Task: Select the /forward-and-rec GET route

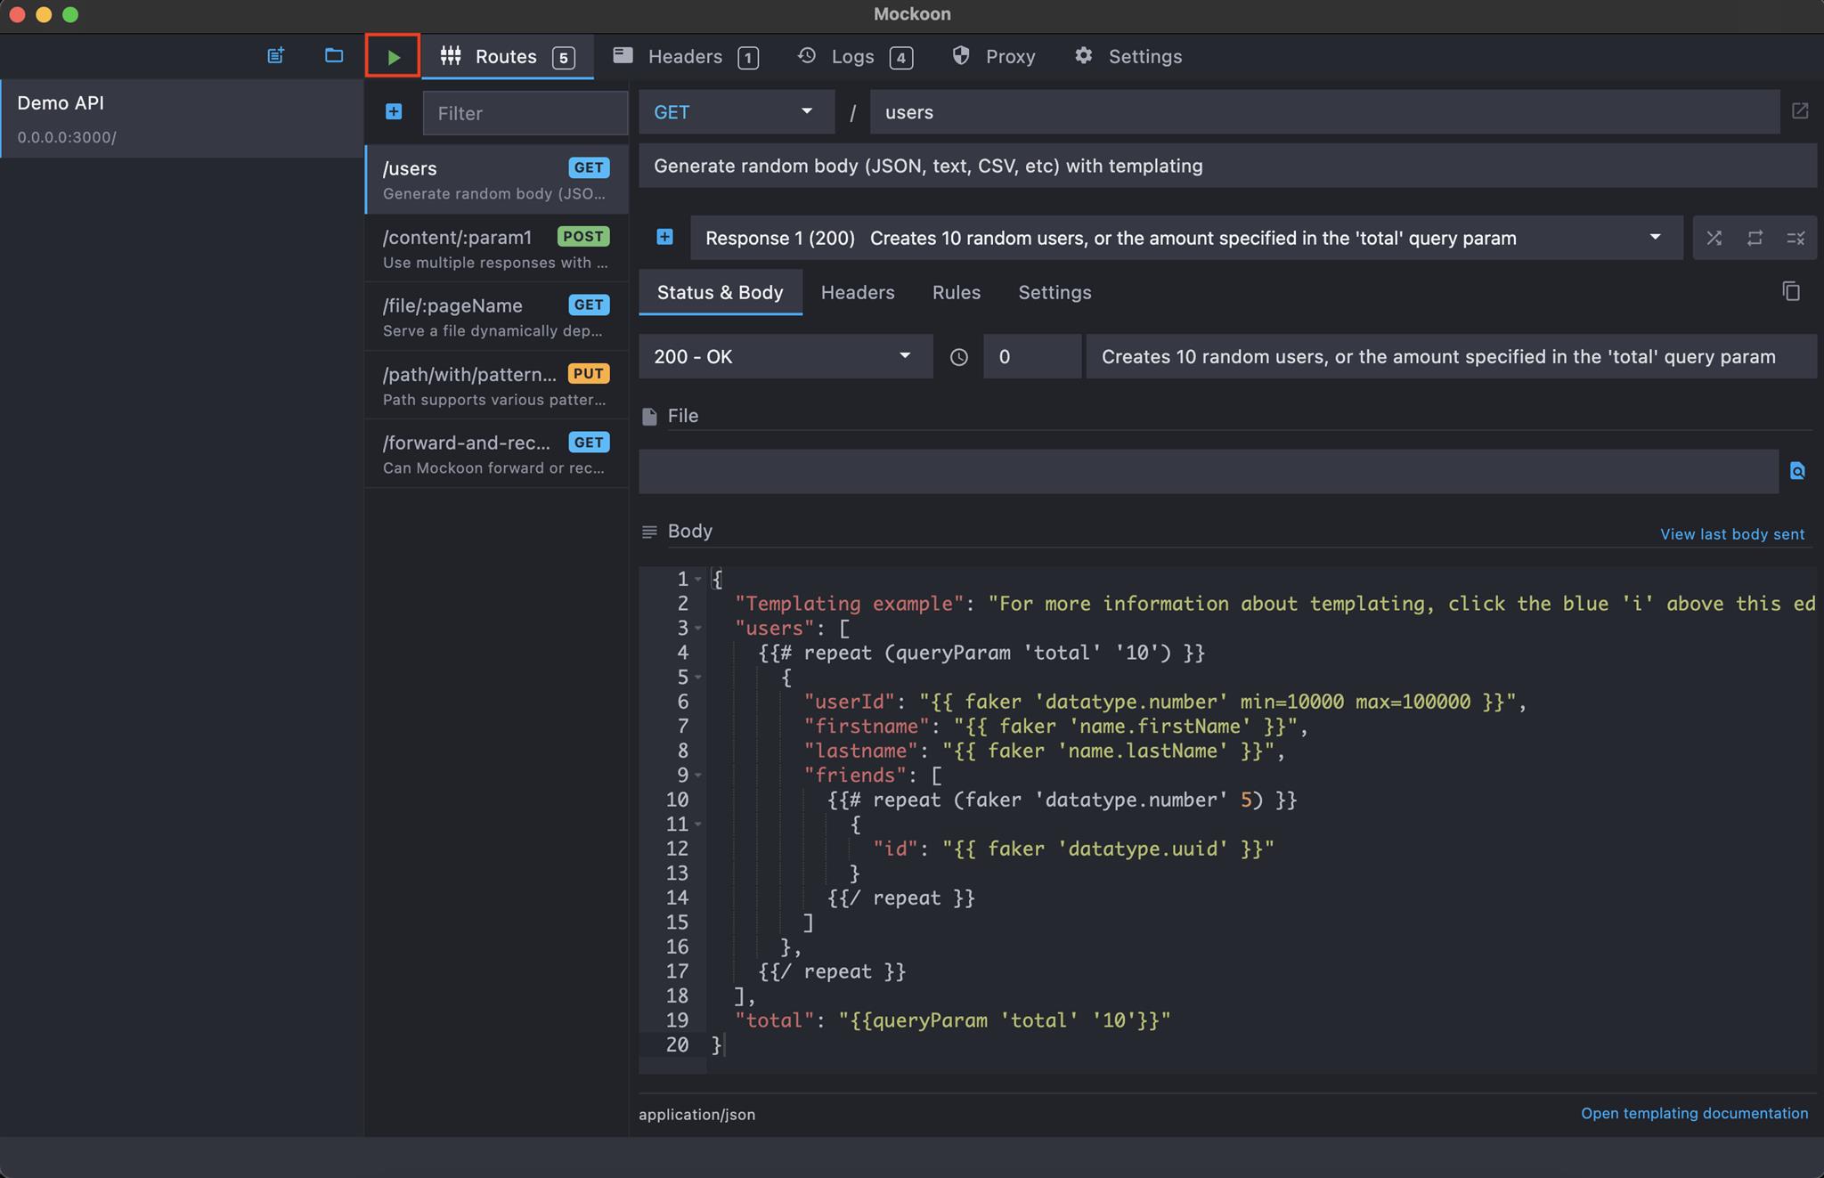Action: (x=497, y=454)
